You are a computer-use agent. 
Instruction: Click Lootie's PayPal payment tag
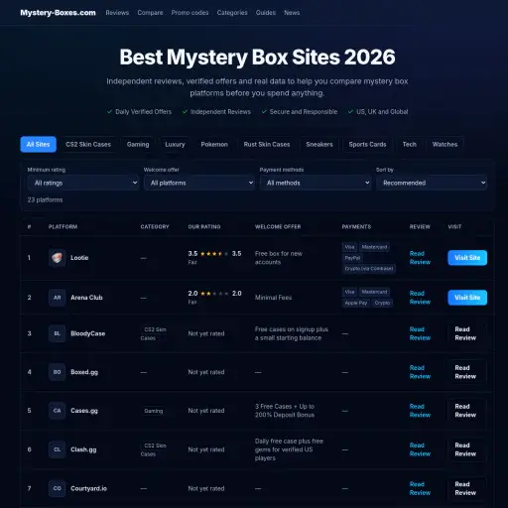point(352,258)
